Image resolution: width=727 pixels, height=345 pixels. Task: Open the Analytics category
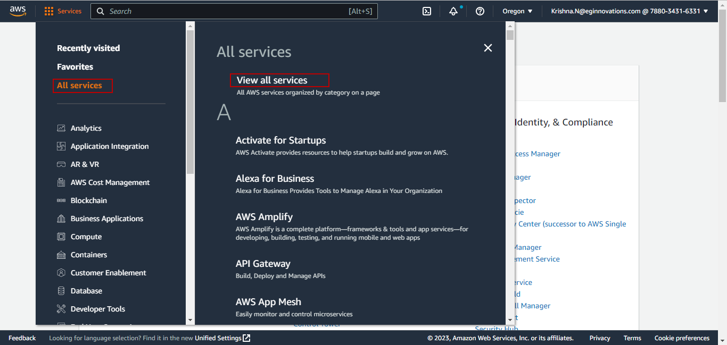click(86, 128)
